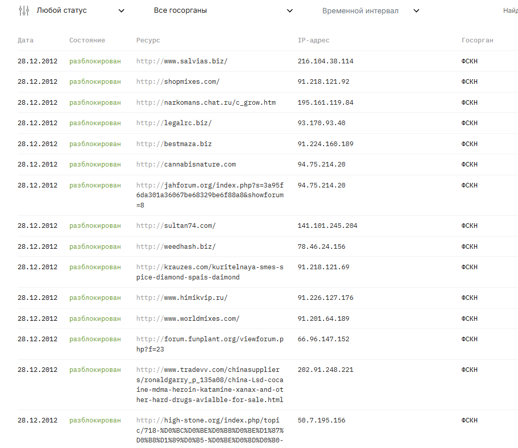Open the legalrc.biz link
Viewport: 518px width, 448px height.
(x=174, y=123)
